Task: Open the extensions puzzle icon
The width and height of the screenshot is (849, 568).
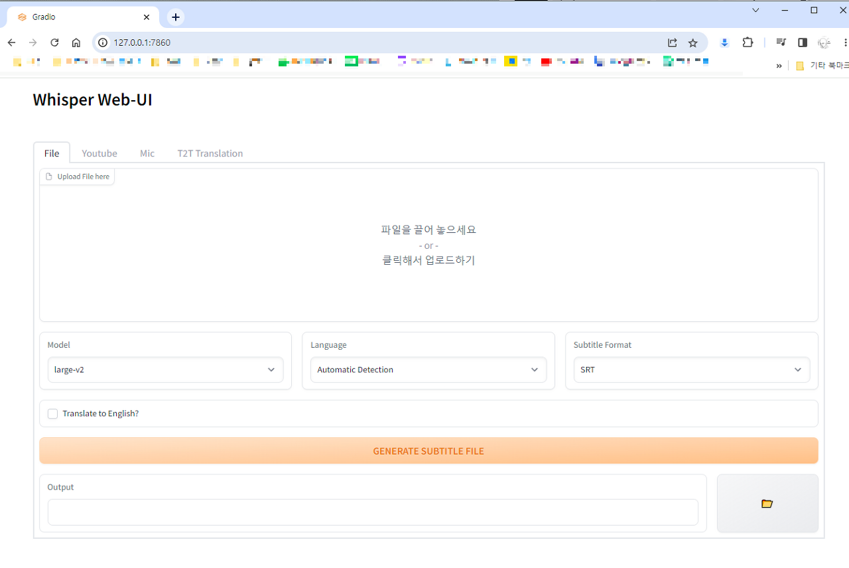Action: coord(748,42)
